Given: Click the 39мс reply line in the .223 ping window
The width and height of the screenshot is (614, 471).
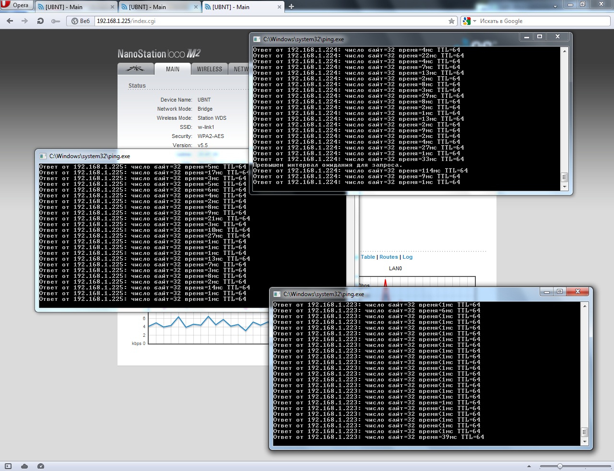Looking at the screenshot, I should (378, 437).
